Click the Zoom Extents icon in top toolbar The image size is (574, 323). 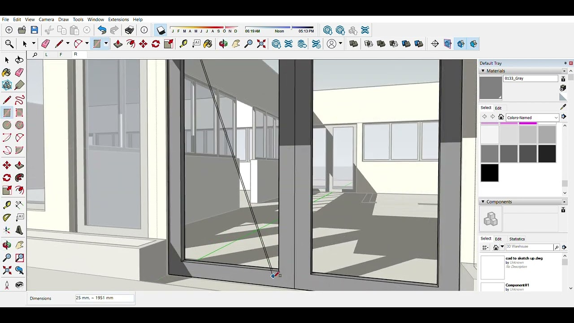[261, 44]
